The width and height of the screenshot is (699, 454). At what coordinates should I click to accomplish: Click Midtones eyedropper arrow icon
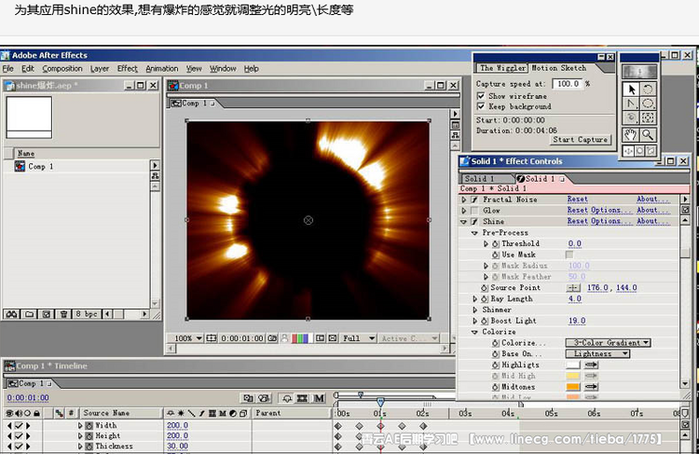pos(591,387)
